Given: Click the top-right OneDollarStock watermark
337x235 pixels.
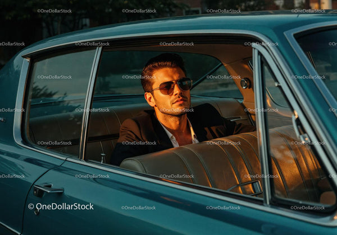Looking at the screenshot, I should pyautogui.click(x=308, y=11).
